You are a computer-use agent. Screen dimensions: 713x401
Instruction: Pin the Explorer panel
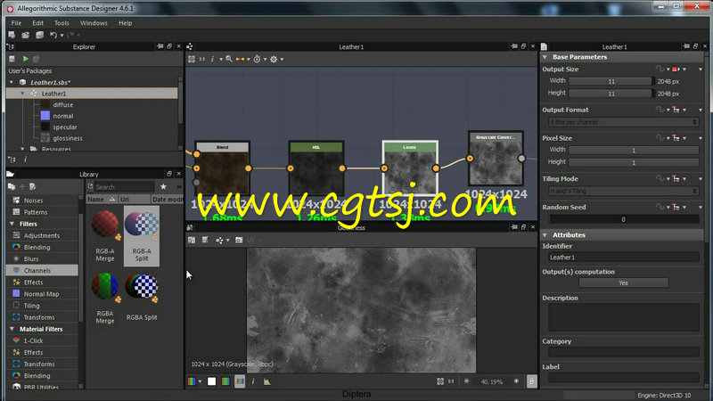160,46
